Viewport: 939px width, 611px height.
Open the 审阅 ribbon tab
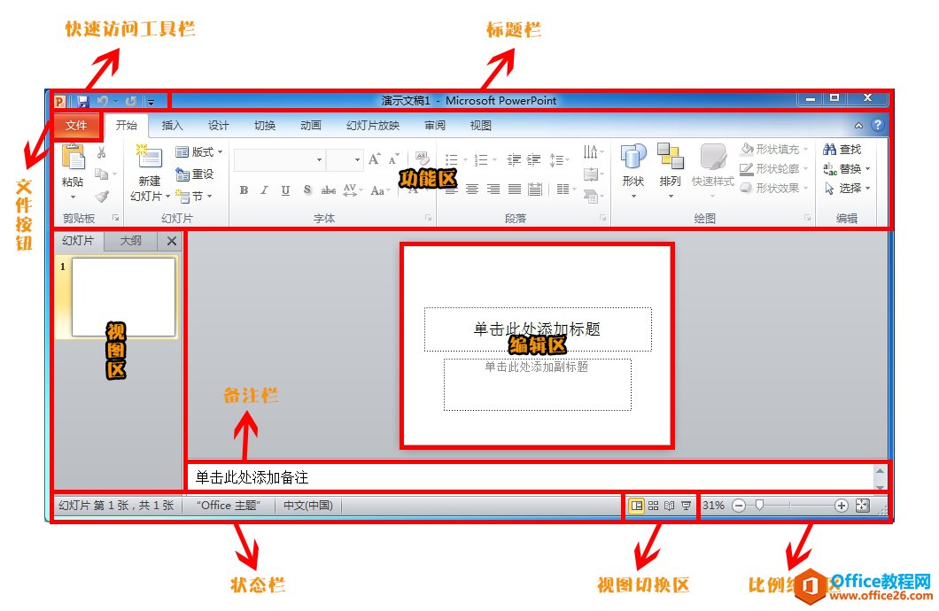pyautogui.click(x=435, y=125)
